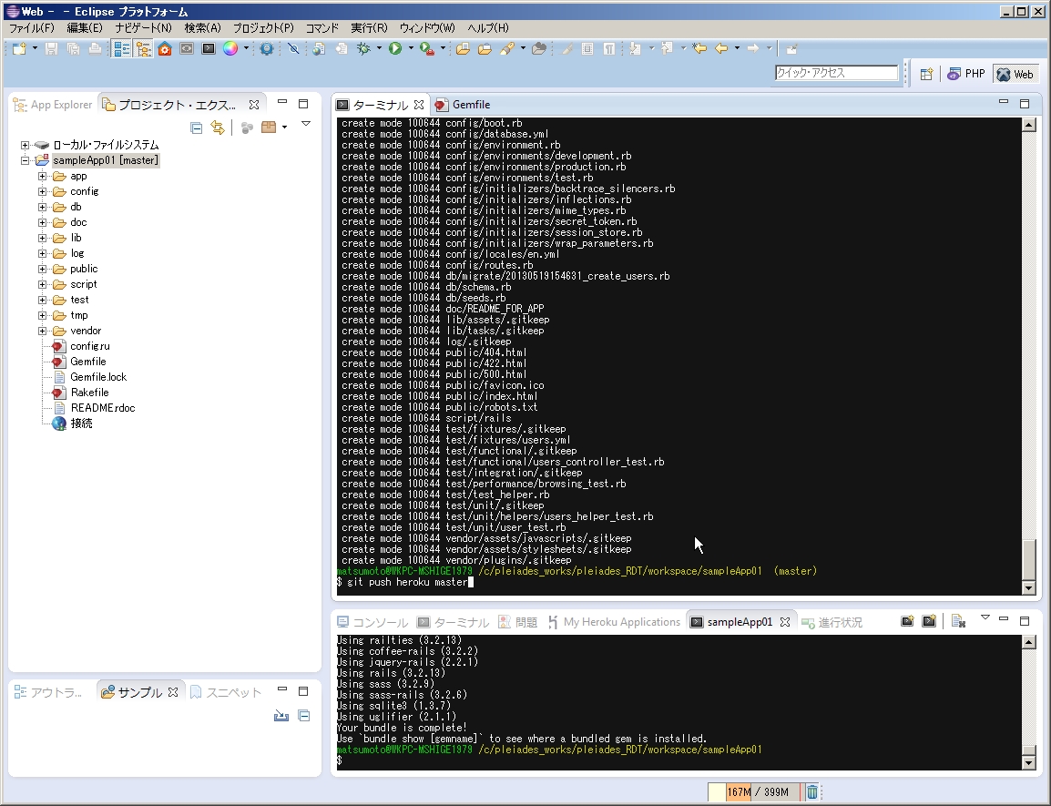Viewport: 1051px width, 806px height.
Task: Click the green Run button
Action: [x=394, y=48]
